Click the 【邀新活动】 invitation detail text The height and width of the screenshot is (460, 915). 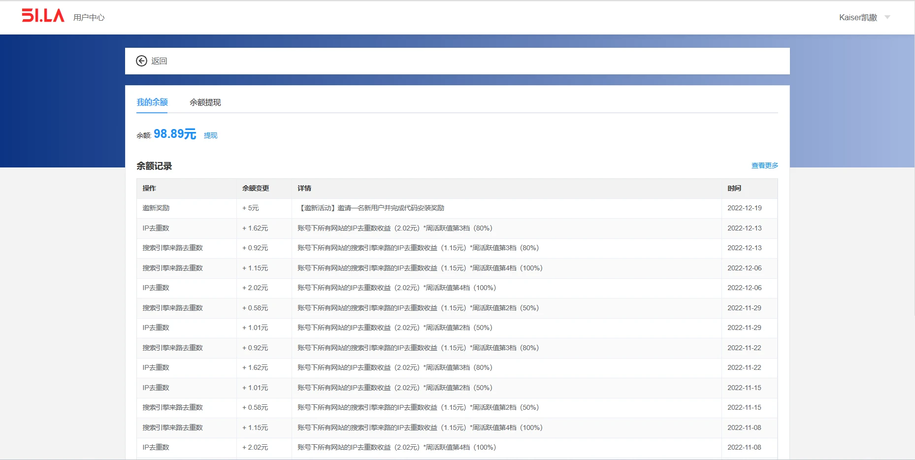pos(370,208)
